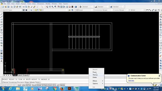The image size is (162, 91).
Task: Open the File menu
Action: click(5, 4)
